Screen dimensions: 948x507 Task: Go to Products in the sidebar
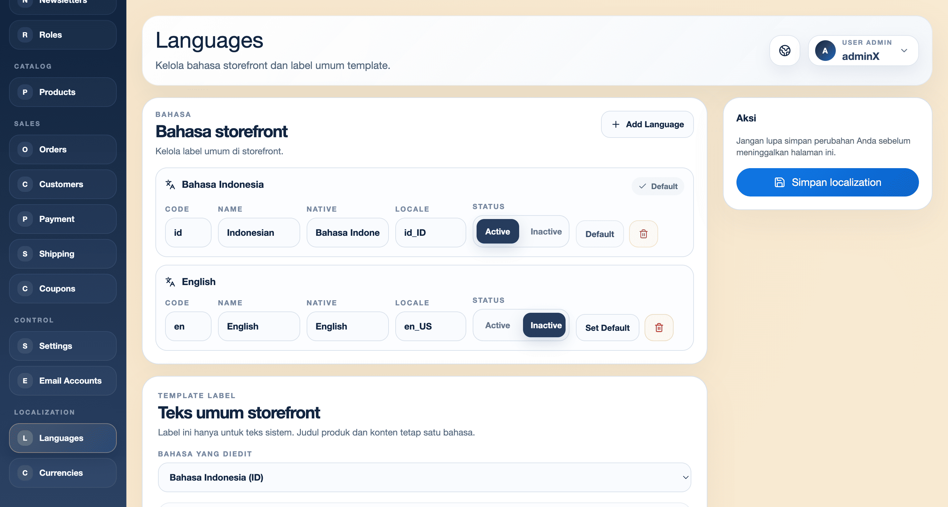tap(63, 92)
